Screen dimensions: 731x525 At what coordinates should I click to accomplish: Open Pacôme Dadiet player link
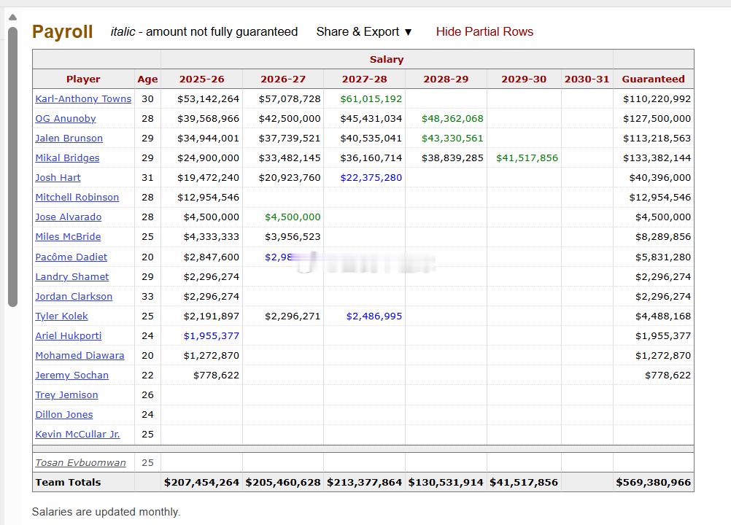coord(71,257)
